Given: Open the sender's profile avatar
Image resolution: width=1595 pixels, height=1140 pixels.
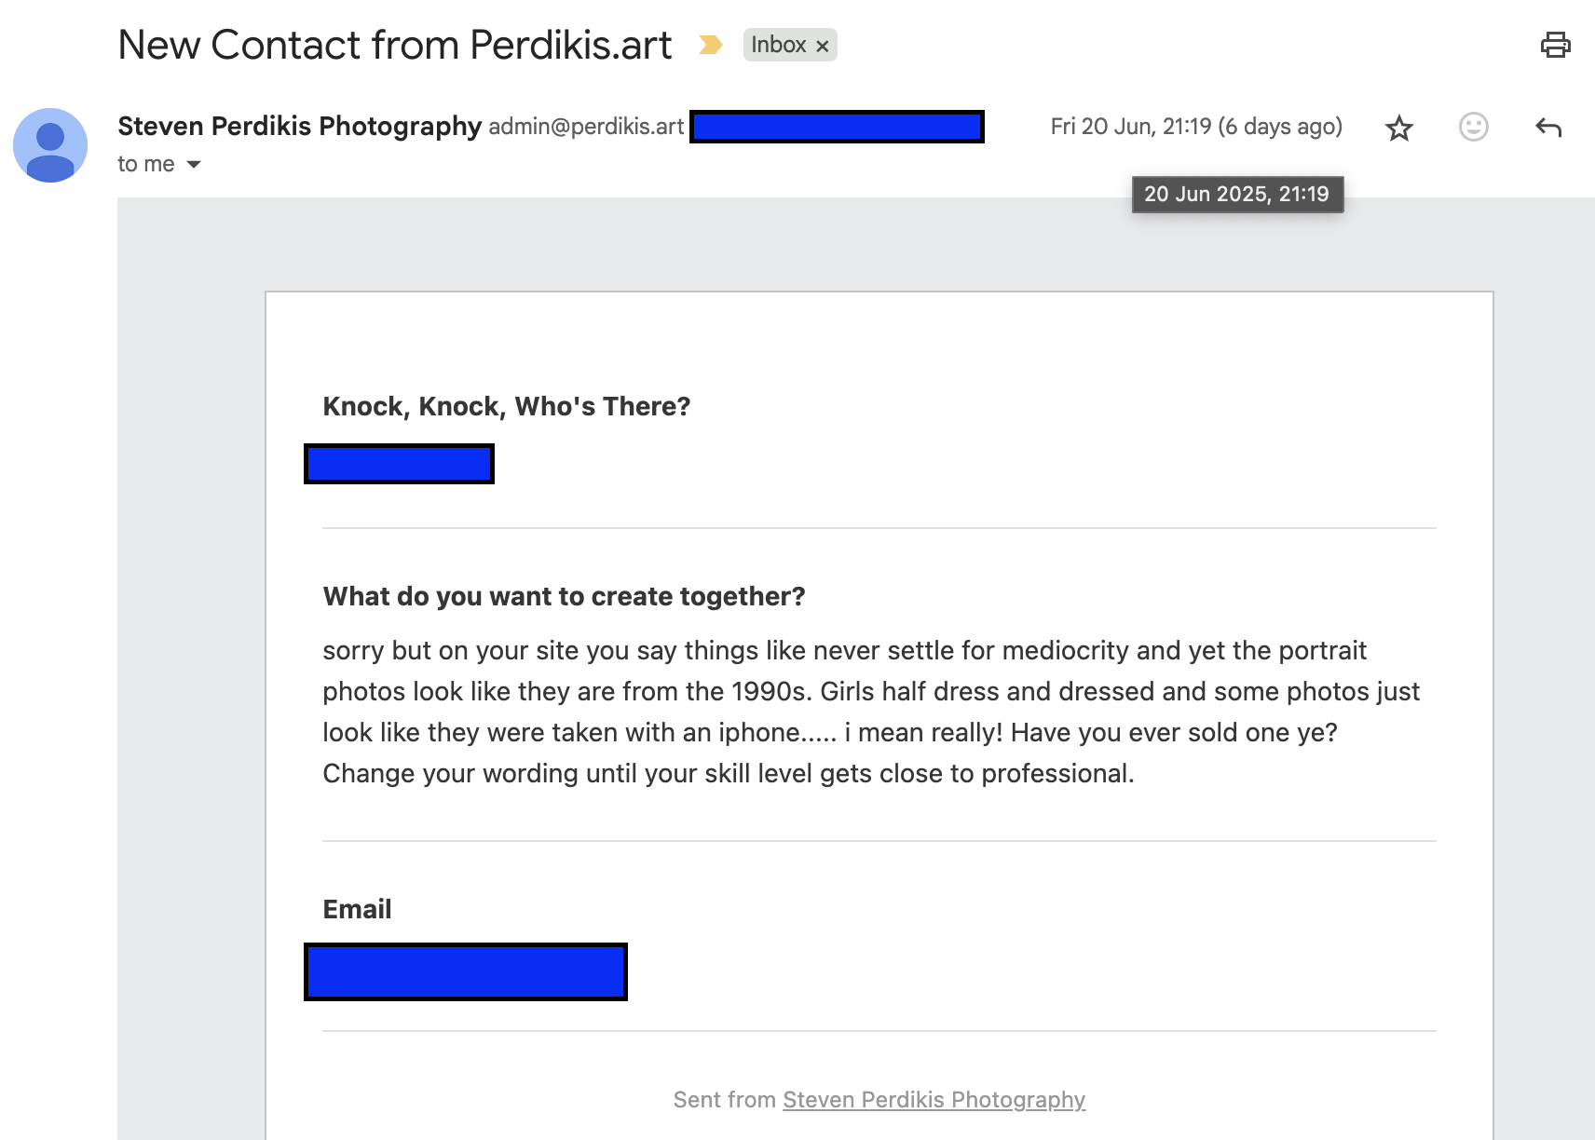Looking at the screenshot, I should (x=50, y=145).
